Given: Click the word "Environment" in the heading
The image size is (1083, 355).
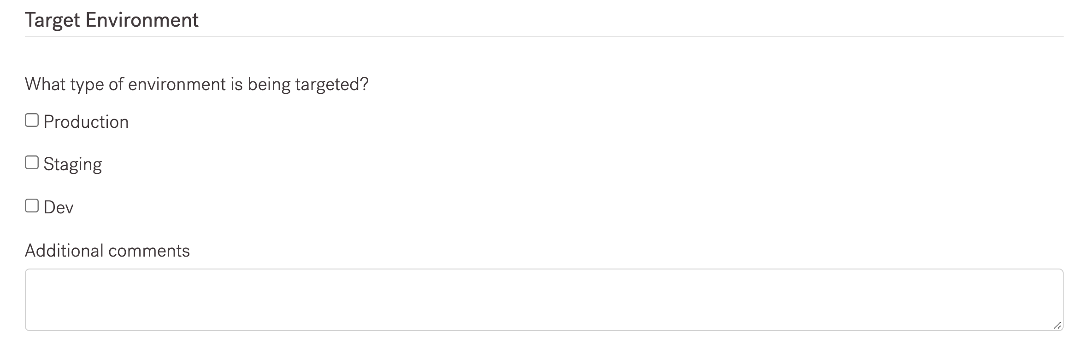Looking at the screenshot, I should pos(142,20).
